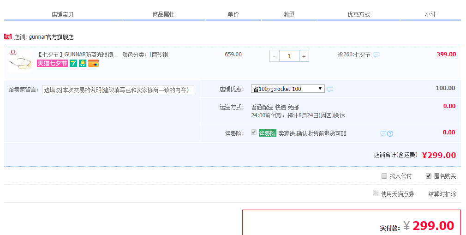Click the 商品属性 column header
The height and width of the screenshot is (235, 466).
pos(163,14)
